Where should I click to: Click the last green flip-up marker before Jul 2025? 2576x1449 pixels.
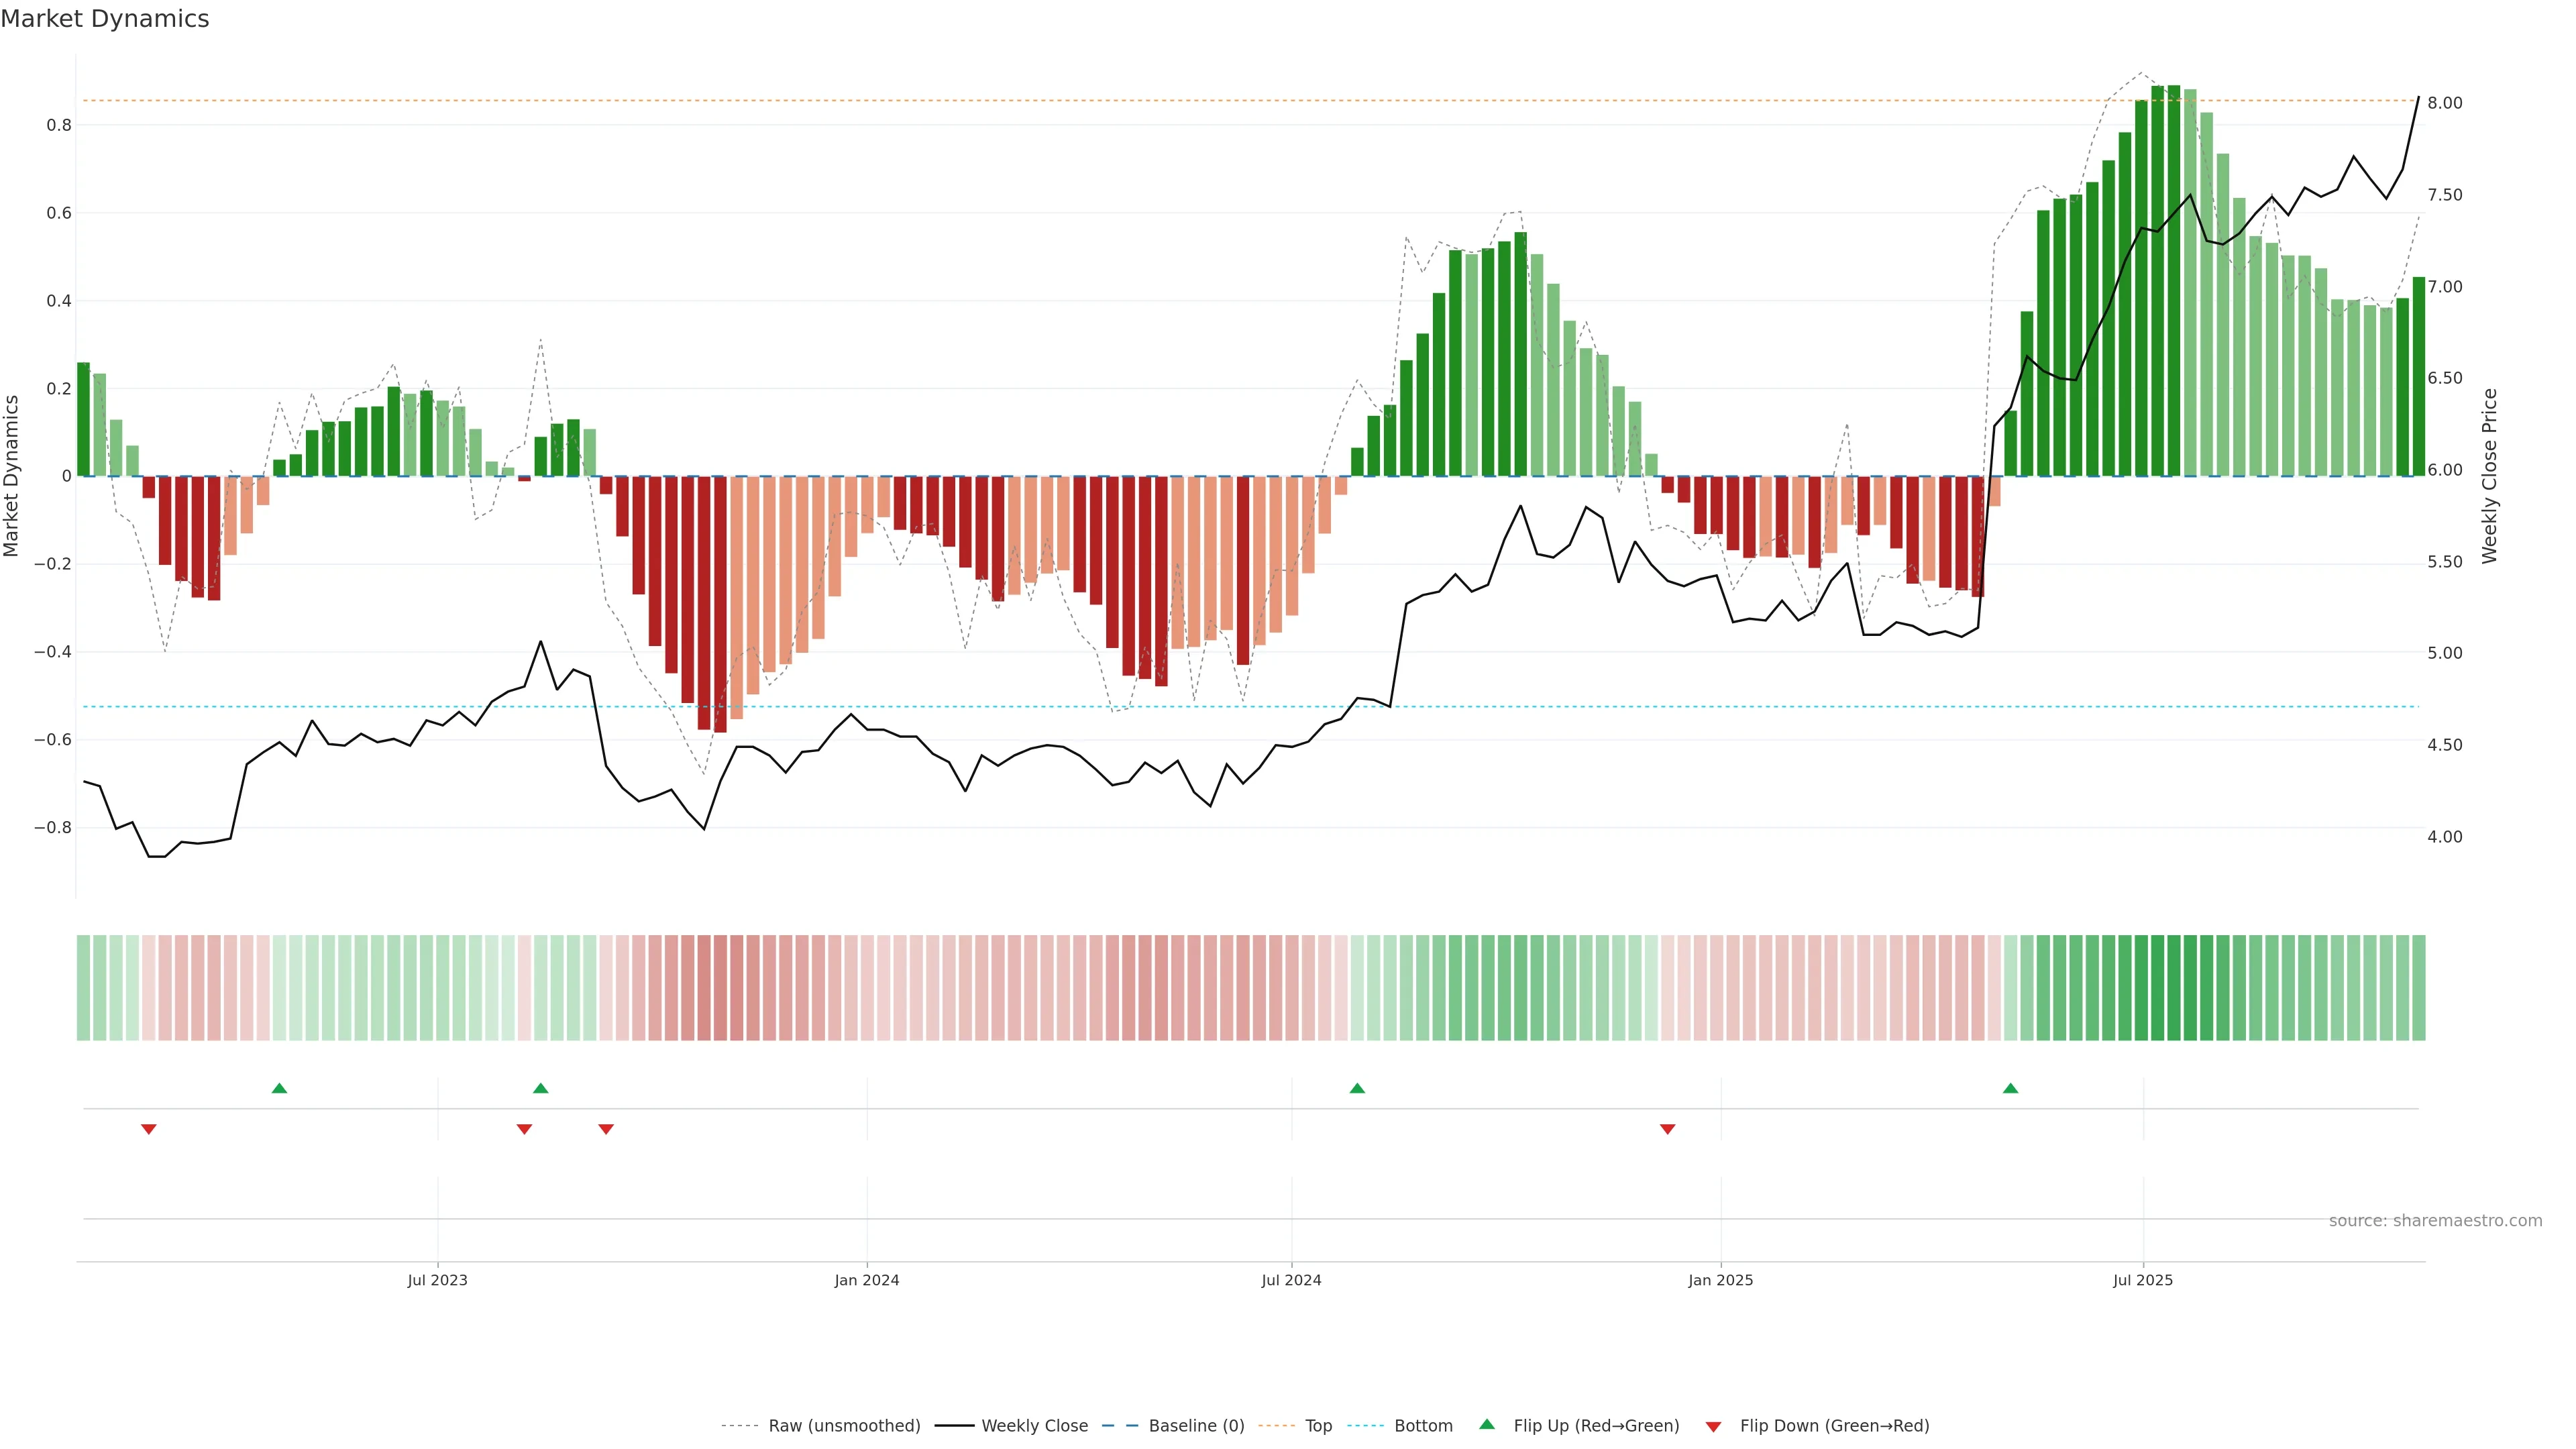click(x=2010, y=1088)
